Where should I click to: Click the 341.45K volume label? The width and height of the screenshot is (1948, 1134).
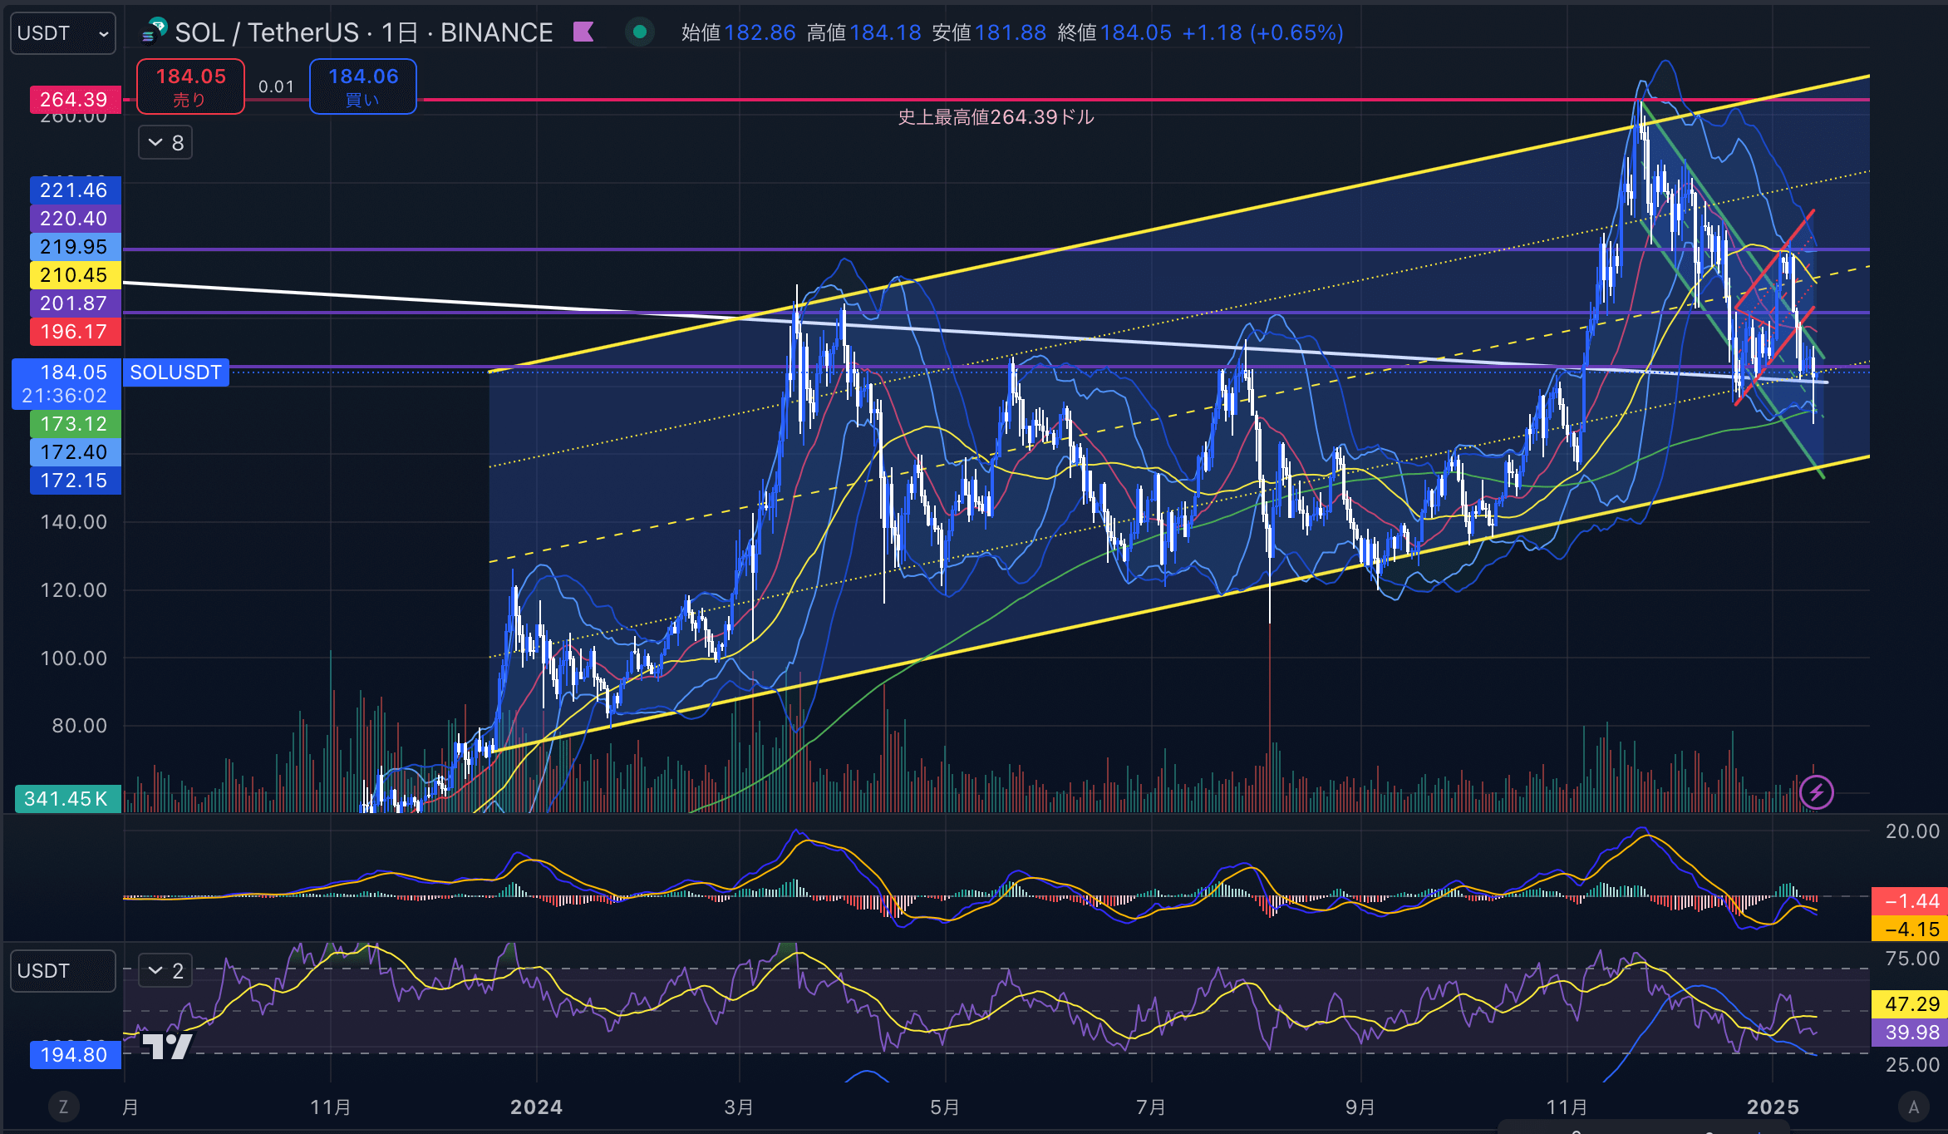68,799
